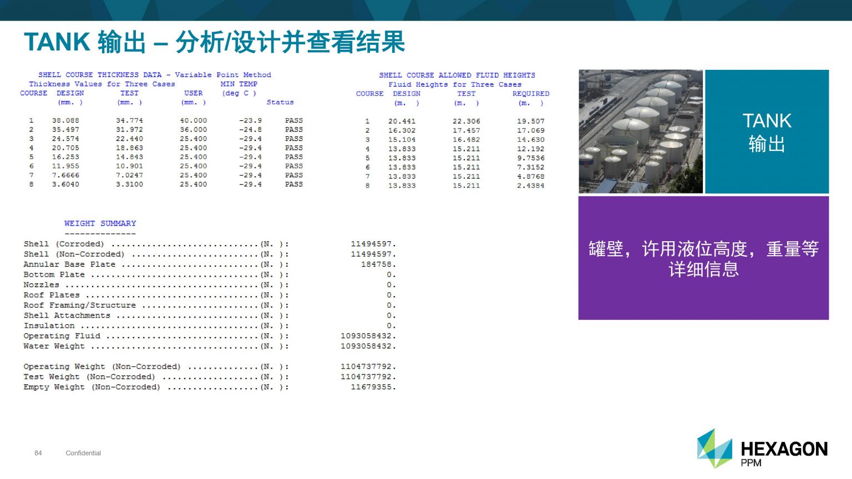
Task: Click the Annular Base Plate row label
Action: (69, 264)
